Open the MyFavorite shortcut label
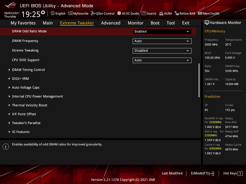The height and width of the screenshot is (184, 246). 81,14
